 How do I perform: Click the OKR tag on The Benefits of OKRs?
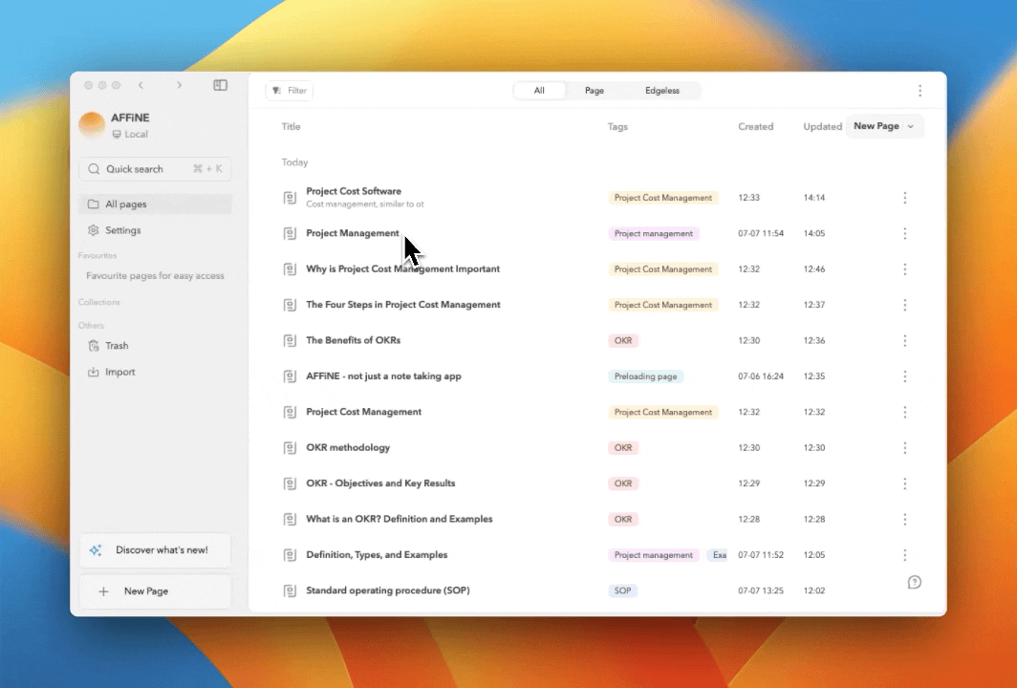point(623,340)
